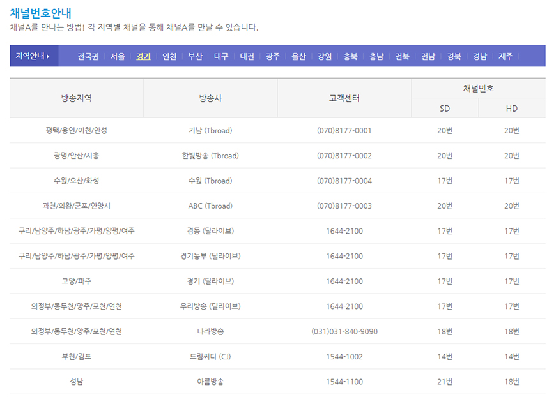This screenshot has width=556, height=397.
Task: Select the 기남 (Tbroad) broadcaster cell
Action: pos(210,130)
